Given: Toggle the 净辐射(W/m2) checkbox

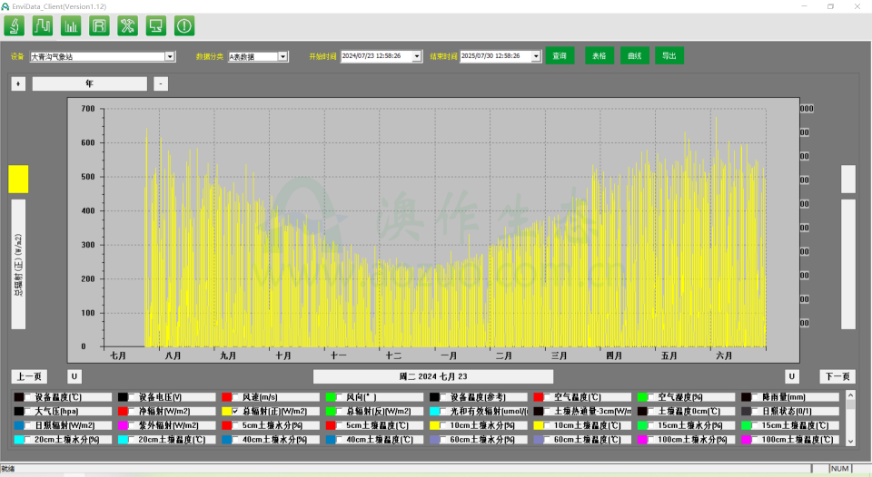Looking at the screenshot, I should click(x=132, y=412).
